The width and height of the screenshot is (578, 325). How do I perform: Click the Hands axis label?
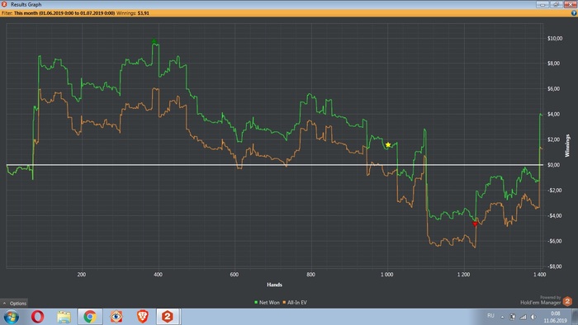tap(274, 285)
